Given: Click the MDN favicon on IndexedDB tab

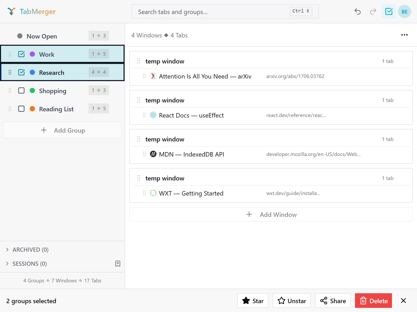Looking at the screenshot, I should pos(153,154).
